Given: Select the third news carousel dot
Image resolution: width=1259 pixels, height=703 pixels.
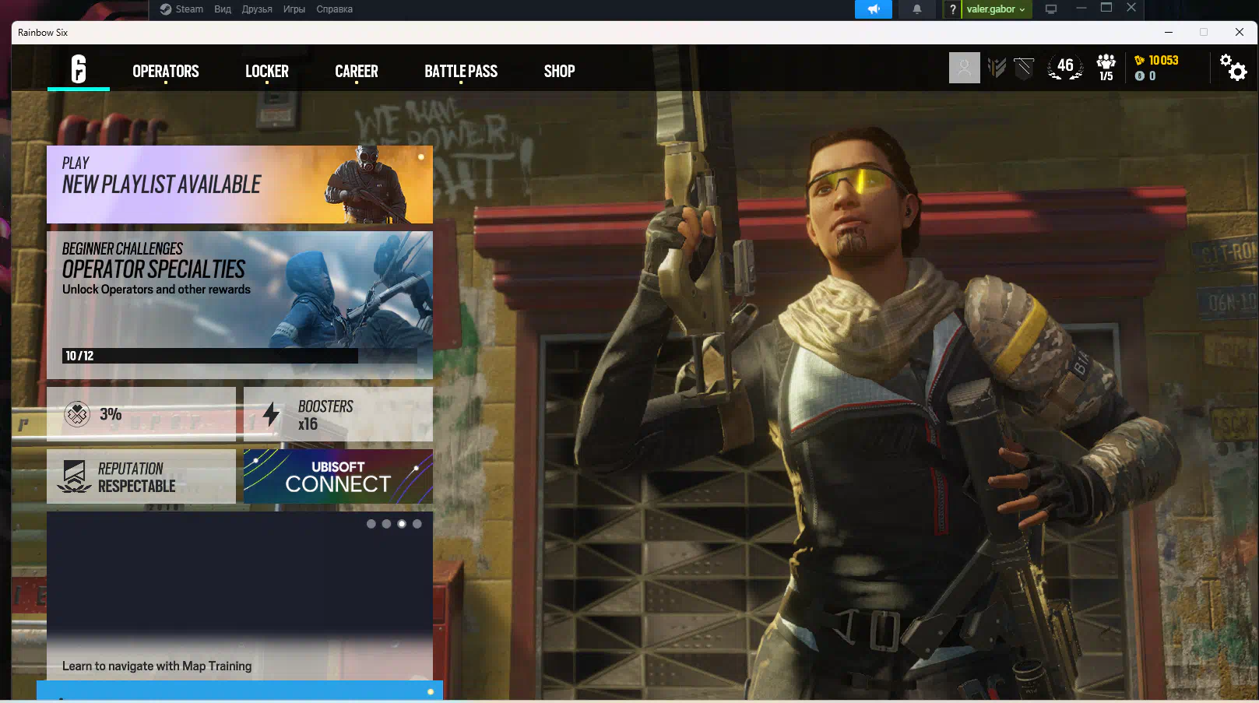Looking at the screenshot, I should 402,524.
